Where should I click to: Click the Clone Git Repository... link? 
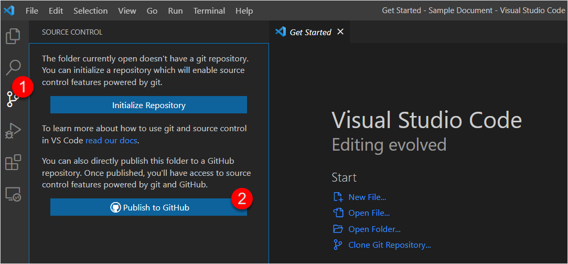point(390,245)
